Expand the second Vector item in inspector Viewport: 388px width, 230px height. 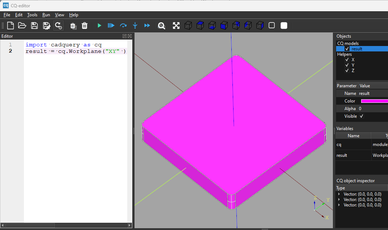339,200
